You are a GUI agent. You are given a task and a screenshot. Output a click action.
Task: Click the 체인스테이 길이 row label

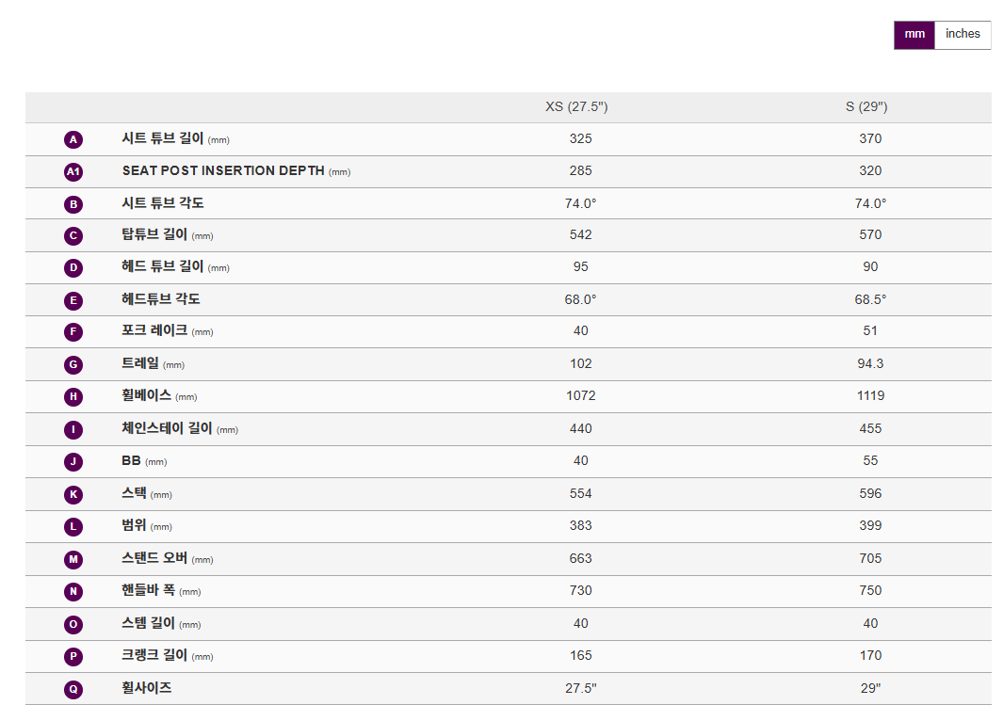click(168, 428)
